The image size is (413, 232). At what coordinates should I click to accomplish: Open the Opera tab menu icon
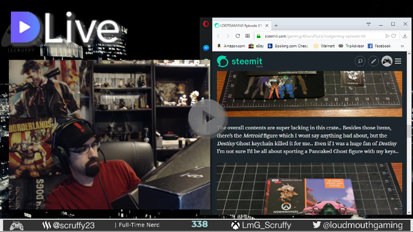click(x=368, y=24)
